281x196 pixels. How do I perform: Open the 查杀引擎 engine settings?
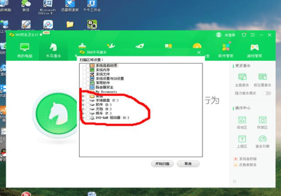[x=262, y=142]
